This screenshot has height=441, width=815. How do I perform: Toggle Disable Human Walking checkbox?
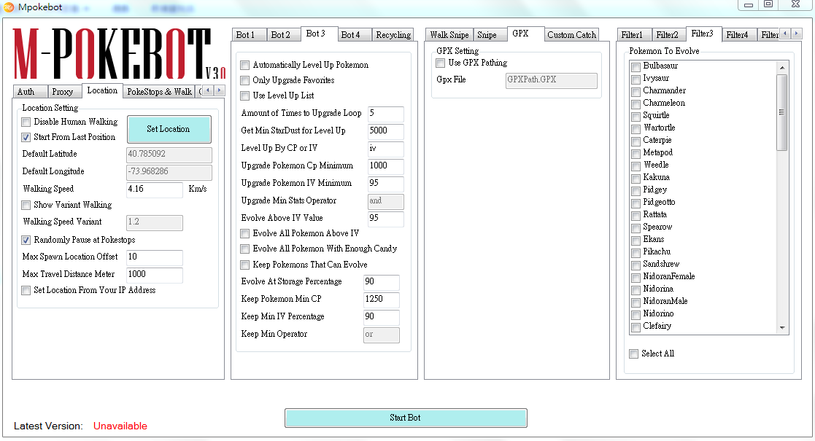pos(26,122)
